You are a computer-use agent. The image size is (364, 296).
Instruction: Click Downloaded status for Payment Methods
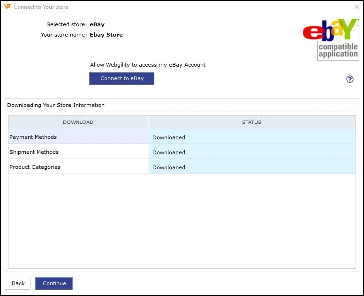coord(169,137)
